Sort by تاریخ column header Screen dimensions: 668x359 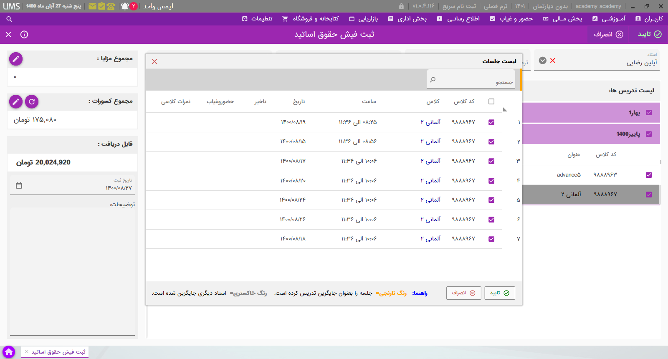click(x=299, y=101)
